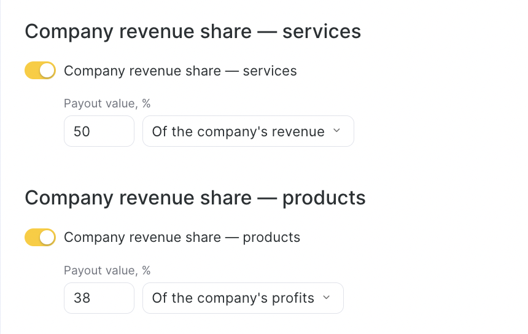Screen dimensions: 528x334
Task: Click the "Payout value, %" label above 50
Action: (107, 103)
